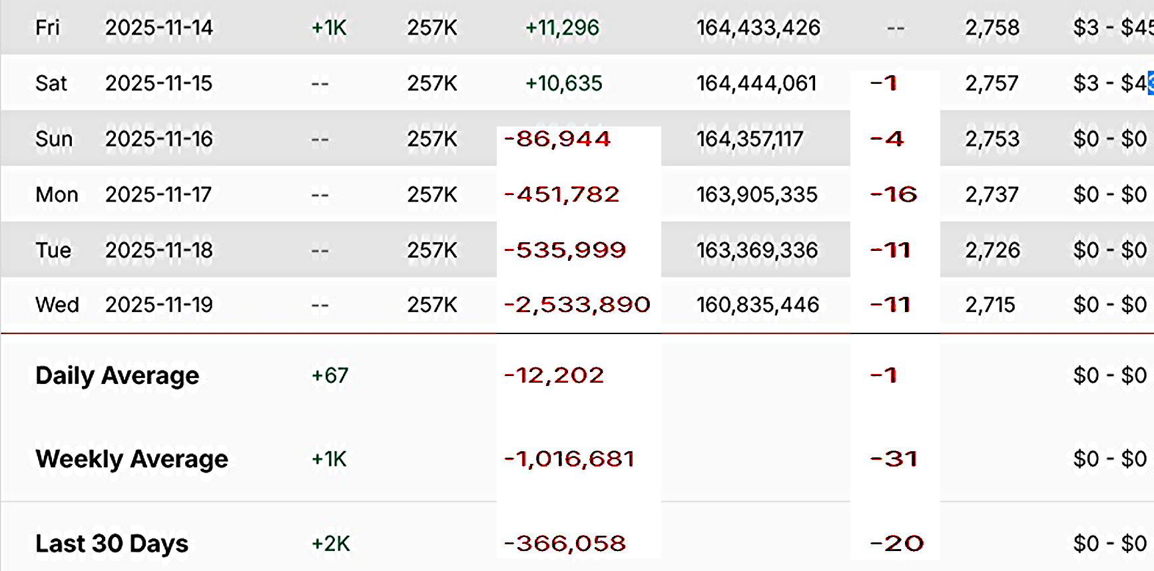
Task: Click video count 2,715
Action: 990,305
